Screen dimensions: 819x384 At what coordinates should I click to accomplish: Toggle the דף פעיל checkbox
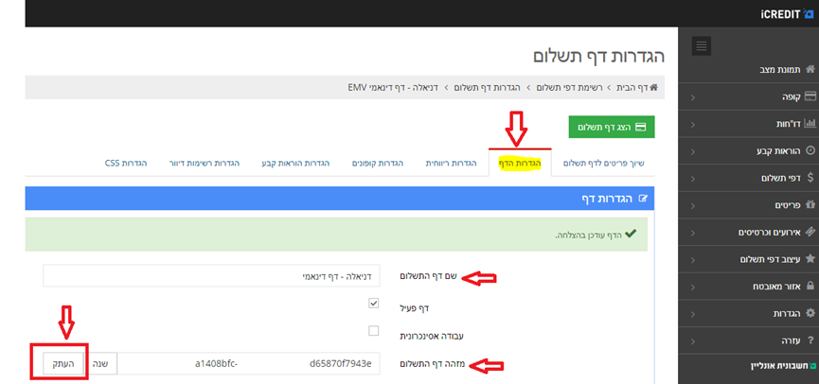373,304
